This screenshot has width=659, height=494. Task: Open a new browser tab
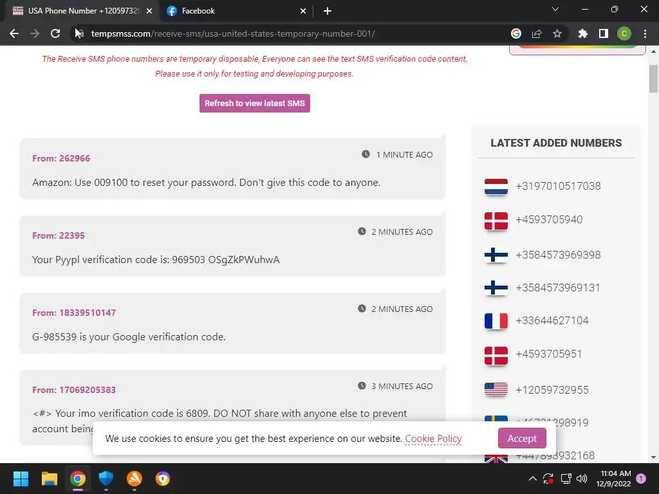328,11
